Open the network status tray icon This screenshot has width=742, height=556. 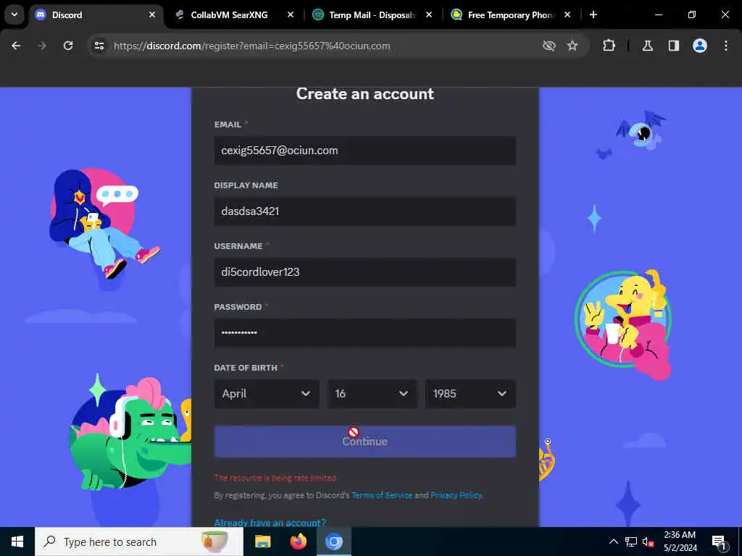point(631,542)
